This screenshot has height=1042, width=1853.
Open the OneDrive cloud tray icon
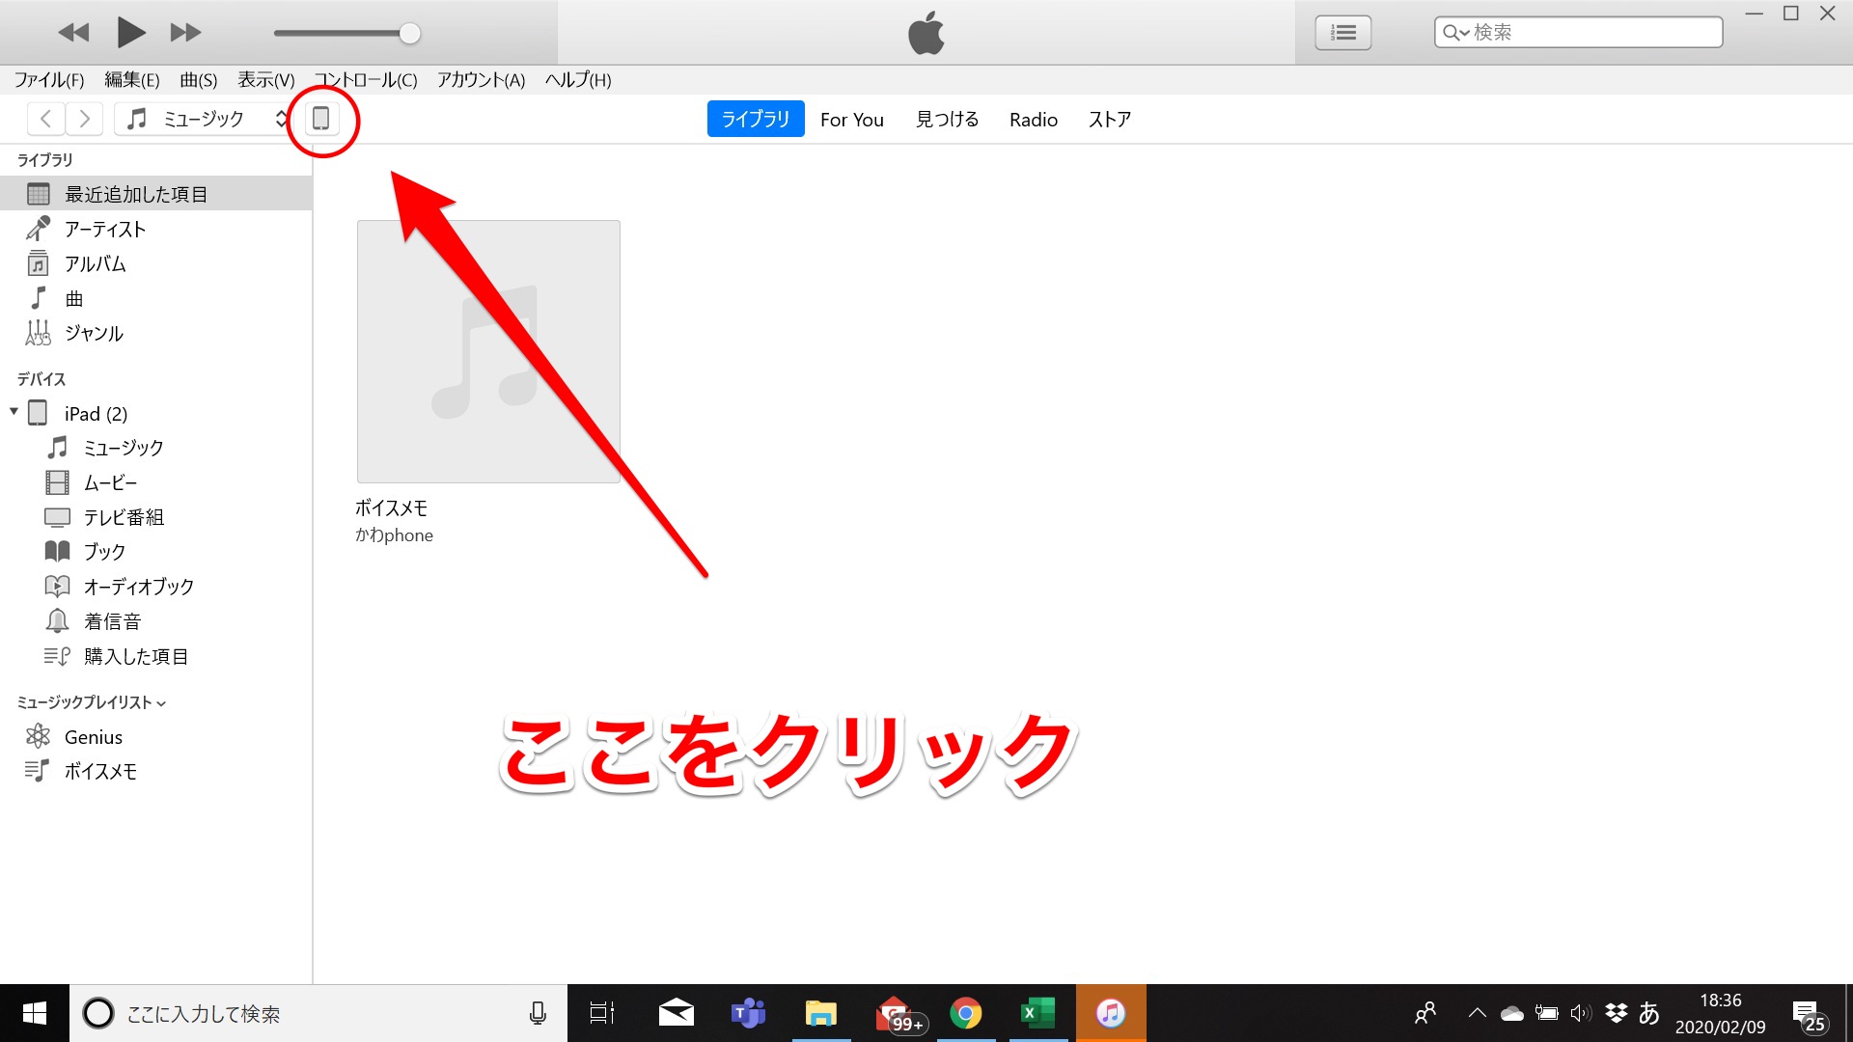[x=1512, y=1013]
